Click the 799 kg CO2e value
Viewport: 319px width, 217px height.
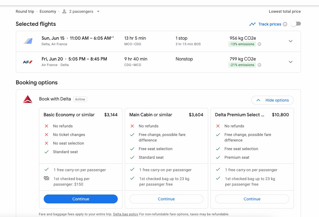[243, 59]
